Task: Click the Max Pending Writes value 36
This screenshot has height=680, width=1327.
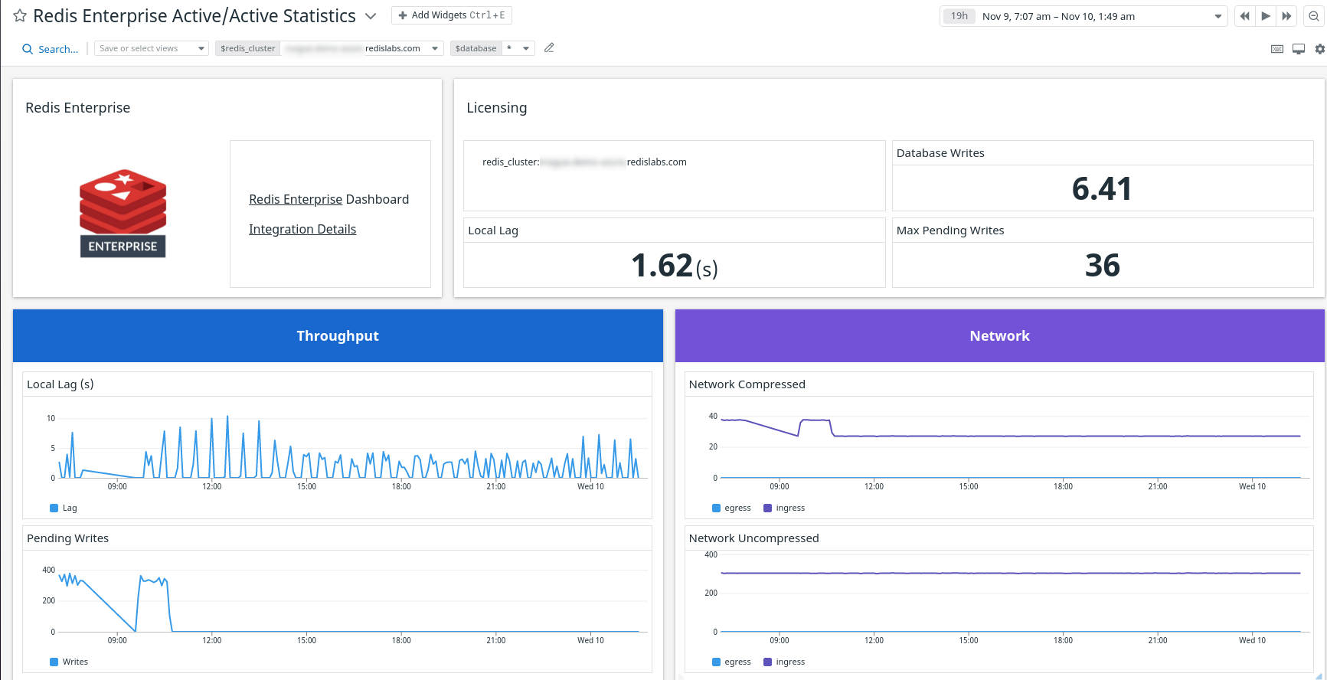Action: [1103, 266]
